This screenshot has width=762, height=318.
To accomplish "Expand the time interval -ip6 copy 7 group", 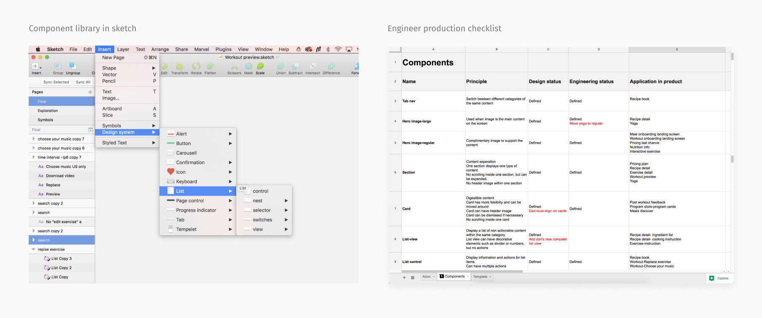I will [33, 157].
